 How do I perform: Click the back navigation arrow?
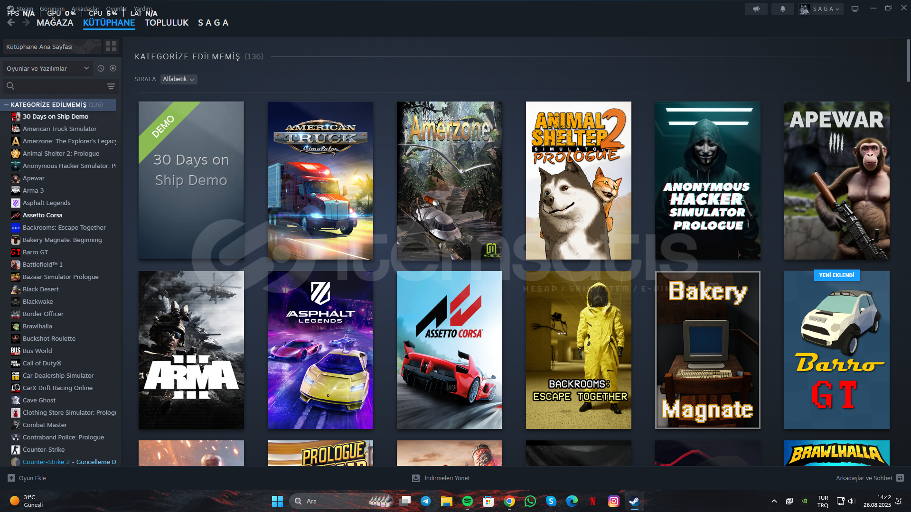click(x=11, y=23)
